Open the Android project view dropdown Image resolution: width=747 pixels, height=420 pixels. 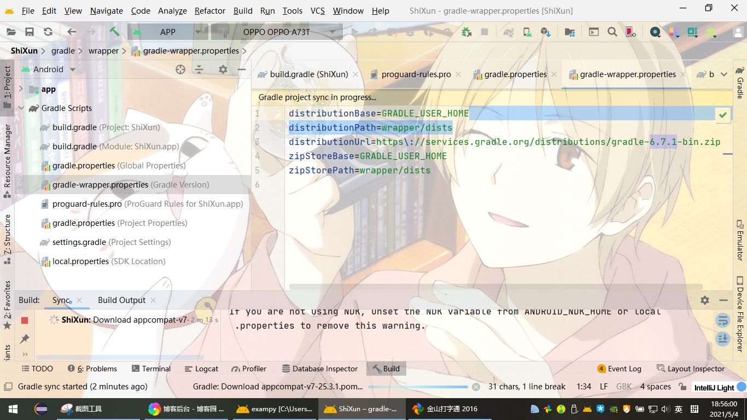tap(48, 69)
